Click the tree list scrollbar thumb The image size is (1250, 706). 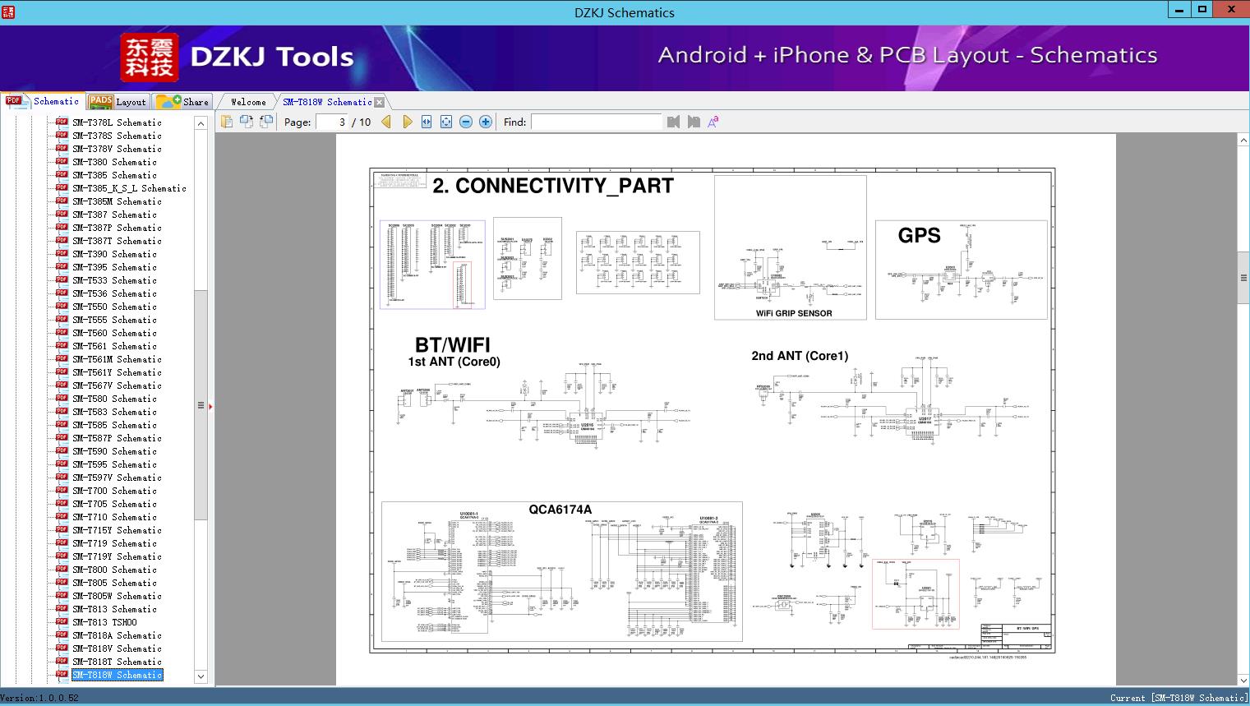[x=201, y=404]
